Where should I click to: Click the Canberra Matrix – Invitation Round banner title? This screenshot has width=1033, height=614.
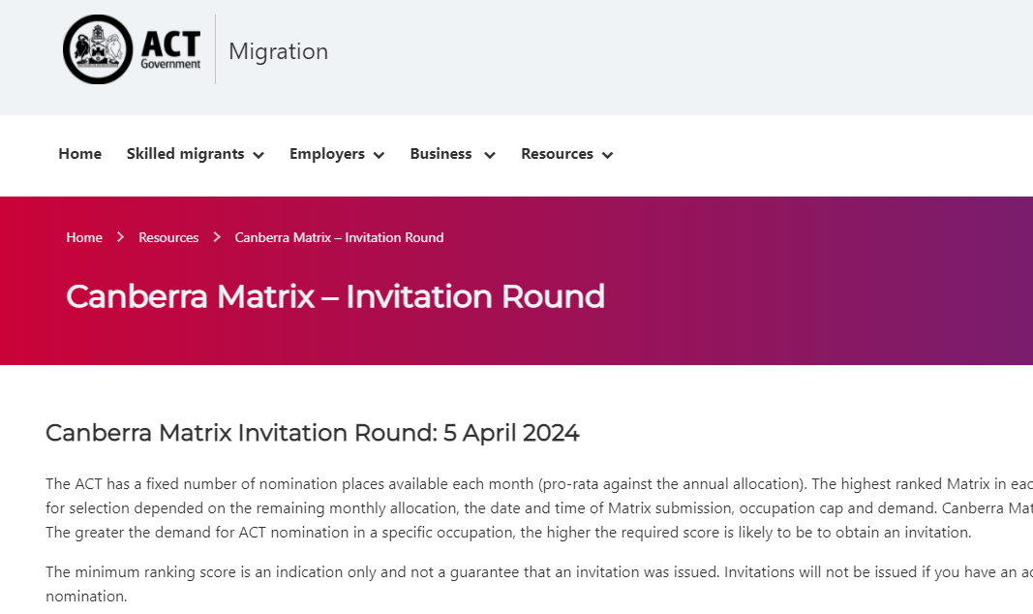tap(335, 296)
